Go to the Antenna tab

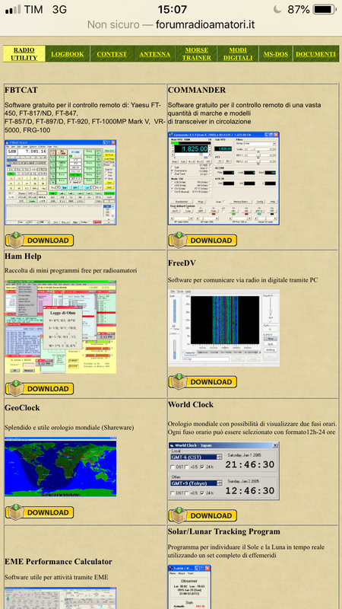[x=155, y=54]
